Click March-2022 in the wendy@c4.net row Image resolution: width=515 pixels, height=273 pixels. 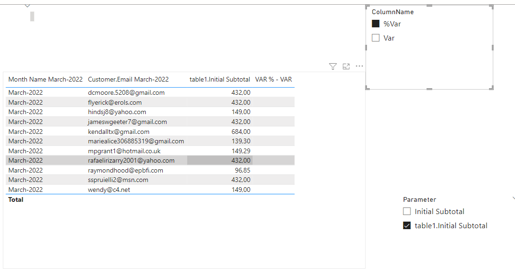(x=26, y=190)
